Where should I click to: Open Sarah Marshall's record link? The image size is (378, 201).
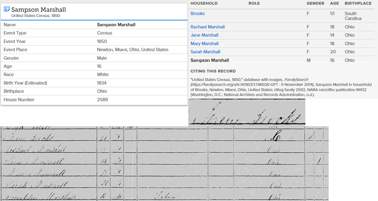click(205, 52)
